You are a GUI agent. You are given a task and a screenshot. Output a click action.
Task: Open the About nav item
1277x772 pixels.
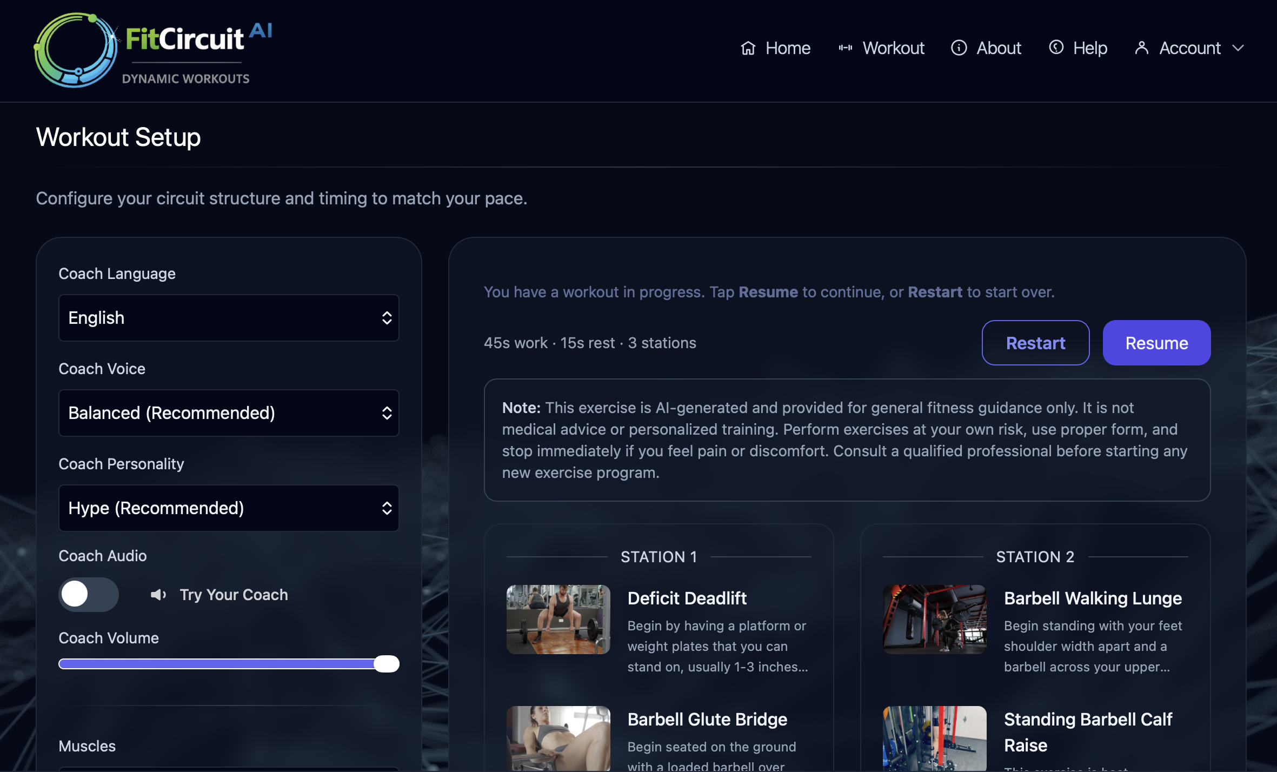(x=998, y=48)
